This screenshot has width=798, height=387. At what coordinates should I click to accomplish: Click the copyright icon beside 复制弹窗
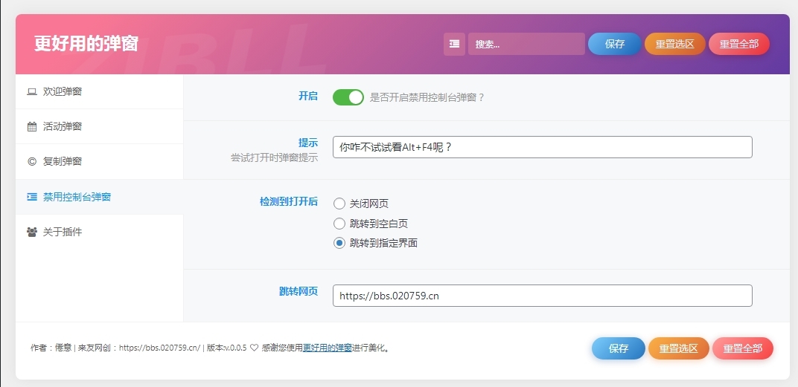click(32, 162)
